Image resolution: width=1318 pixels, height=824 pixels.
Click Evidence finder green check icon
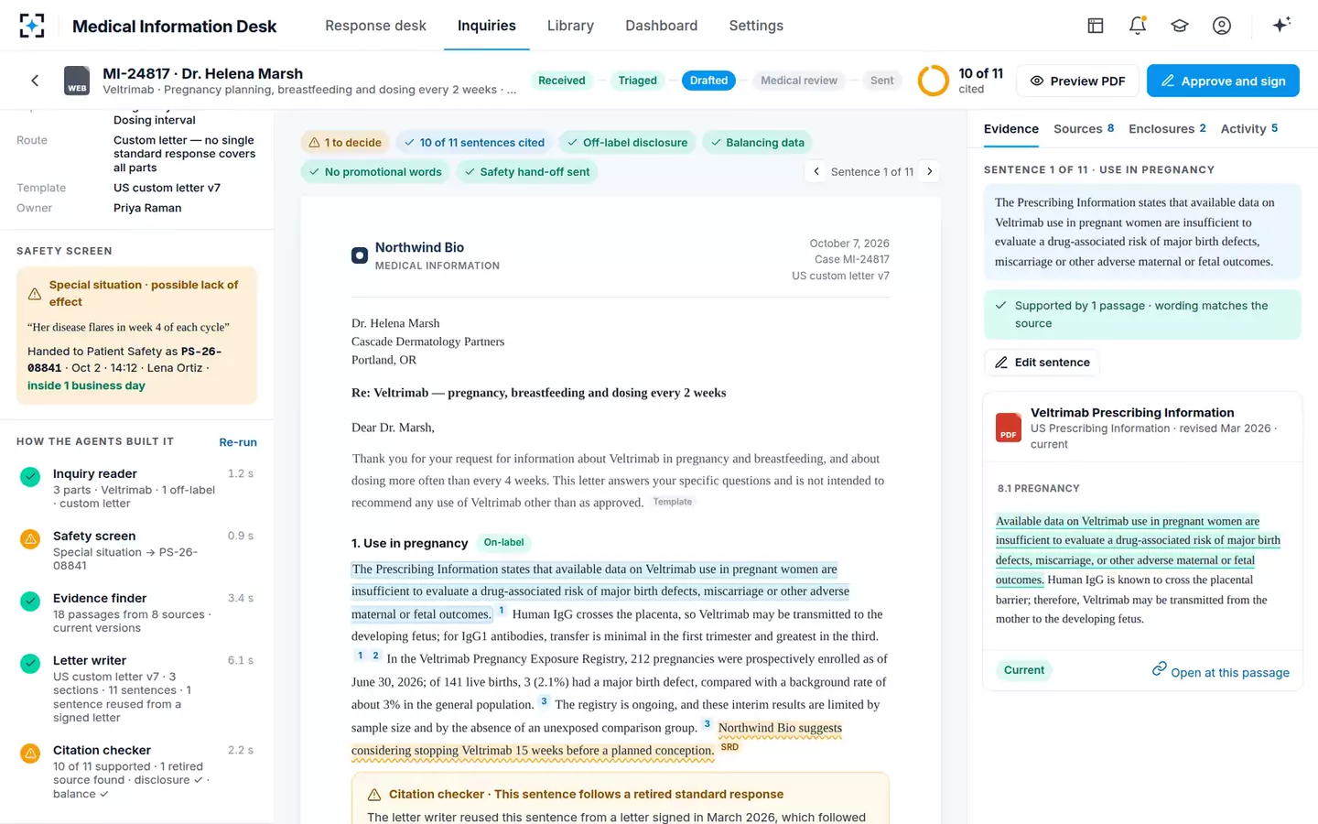pyautogui.click(x=30, y=601)
